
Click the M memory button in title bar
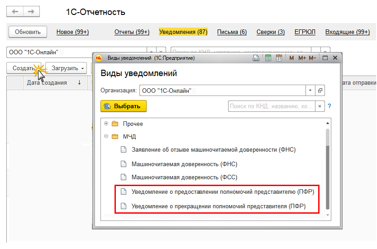tap(291, 58)
